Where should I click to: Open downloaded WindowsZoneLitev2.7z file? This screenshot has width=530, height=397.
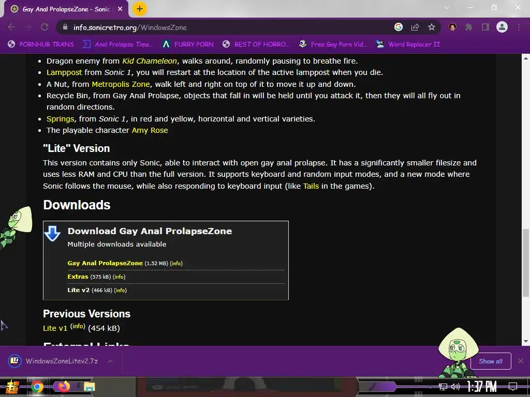(x=54, y=361)
